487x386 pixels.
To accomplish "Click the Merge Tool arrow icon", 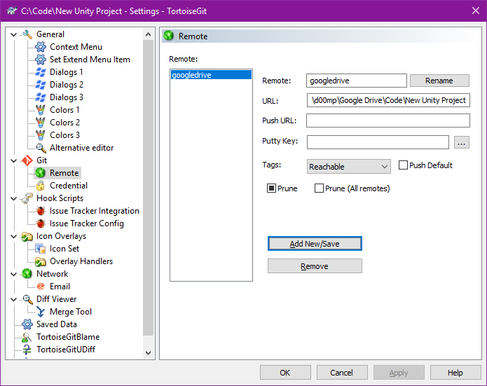I will point(41,312).
